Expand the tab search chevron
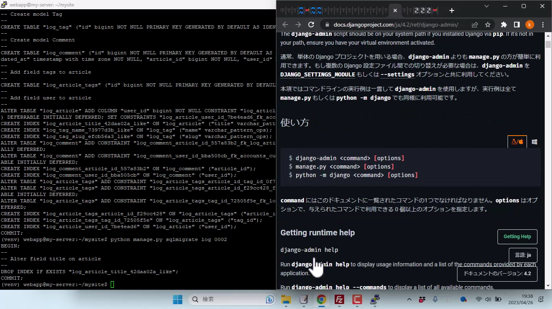This screenshot has height=309, width=552. point(487,6)
